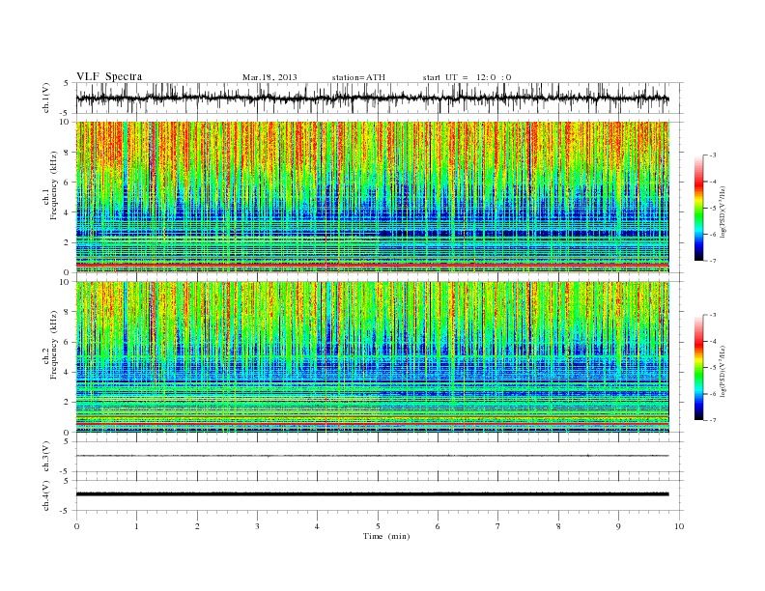
Task: Click time axis tick label "3"
Action: 257,526
